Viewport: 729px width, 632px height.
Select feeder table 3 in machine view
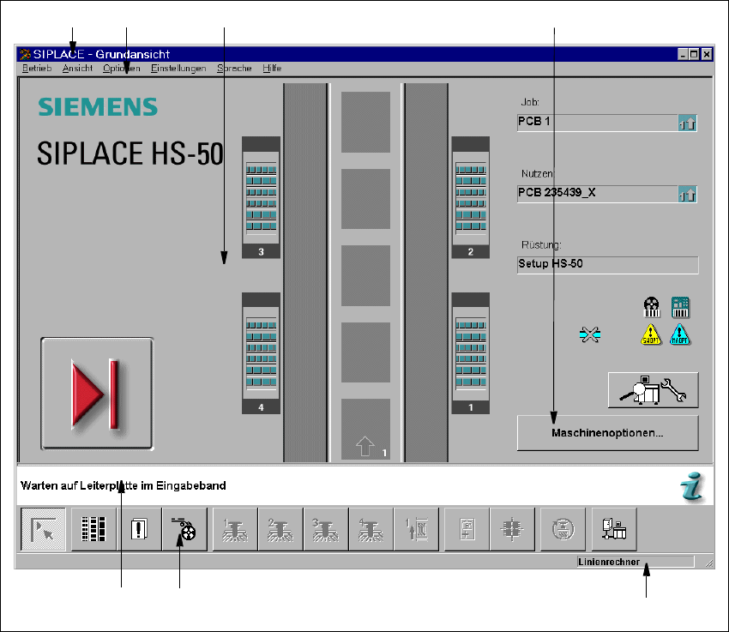[261, 197]
